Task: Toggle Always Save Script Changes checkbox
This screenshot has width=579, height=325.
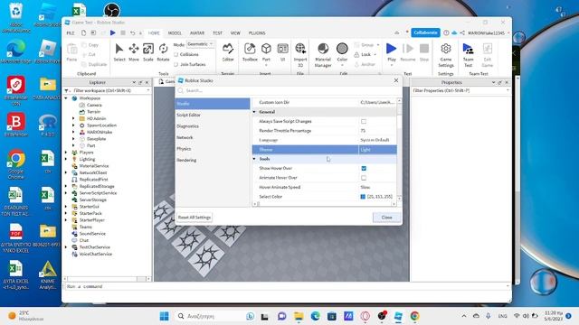Action: [364, 121]
